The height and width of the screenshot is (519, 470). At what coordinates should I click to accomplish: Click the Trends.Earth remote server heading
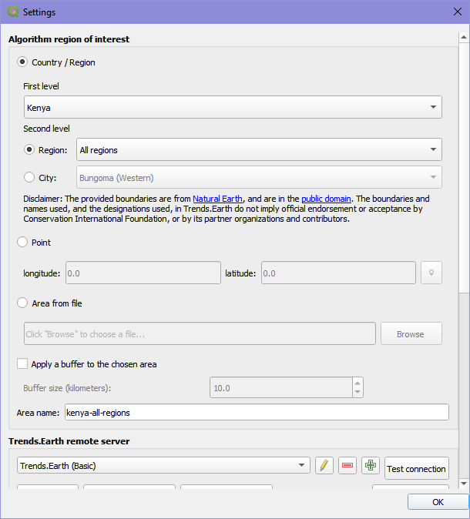click(x=69, y=441)
